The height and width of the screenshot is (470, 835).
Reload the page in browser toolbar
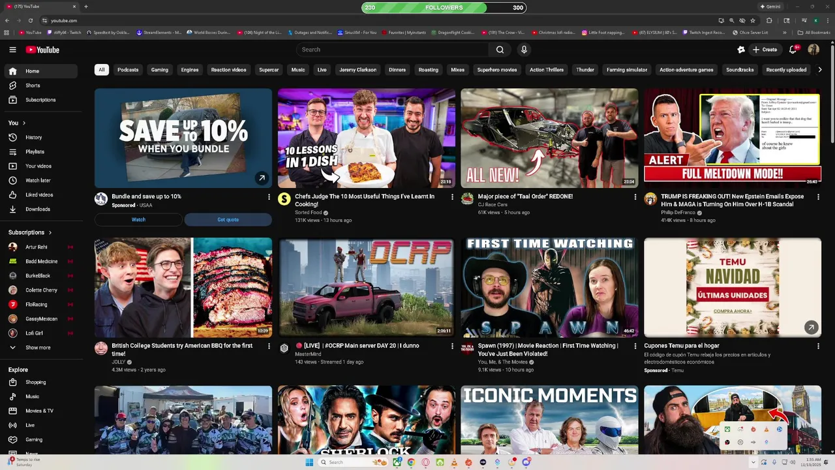[30, 20]
